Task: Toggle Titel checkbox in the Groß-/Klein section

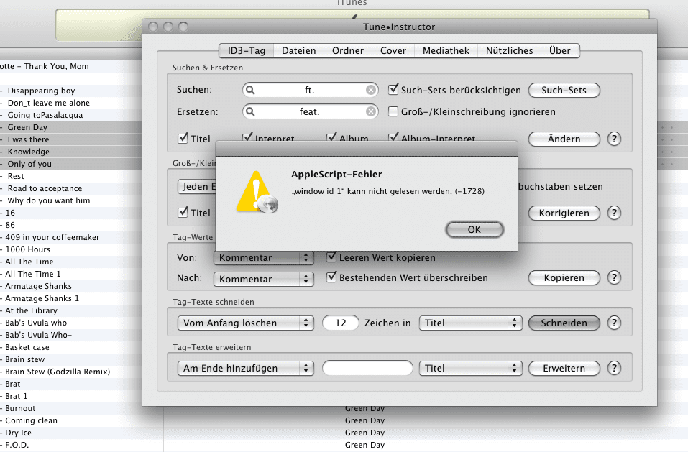Action: click(x=183, y=212)
